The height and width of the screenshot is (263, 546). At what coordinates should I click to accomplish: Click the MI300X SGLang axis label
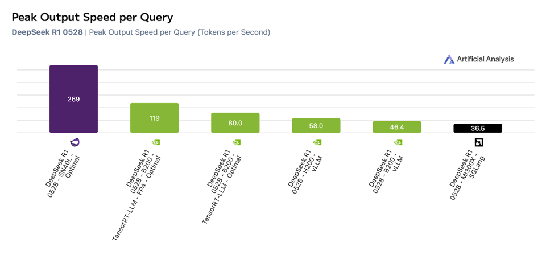pyautogui.click(x=466, y=174)
